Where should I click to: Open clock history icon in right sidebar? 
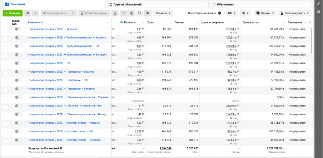[318, 12]
